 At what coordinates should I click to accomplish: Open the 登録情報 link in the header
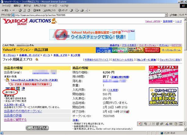pyautogui.click(x=167, y=21)
